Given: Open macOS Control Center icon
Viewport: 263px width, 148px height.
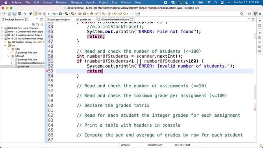Looking at the screenshot, I should coord(223,2).
